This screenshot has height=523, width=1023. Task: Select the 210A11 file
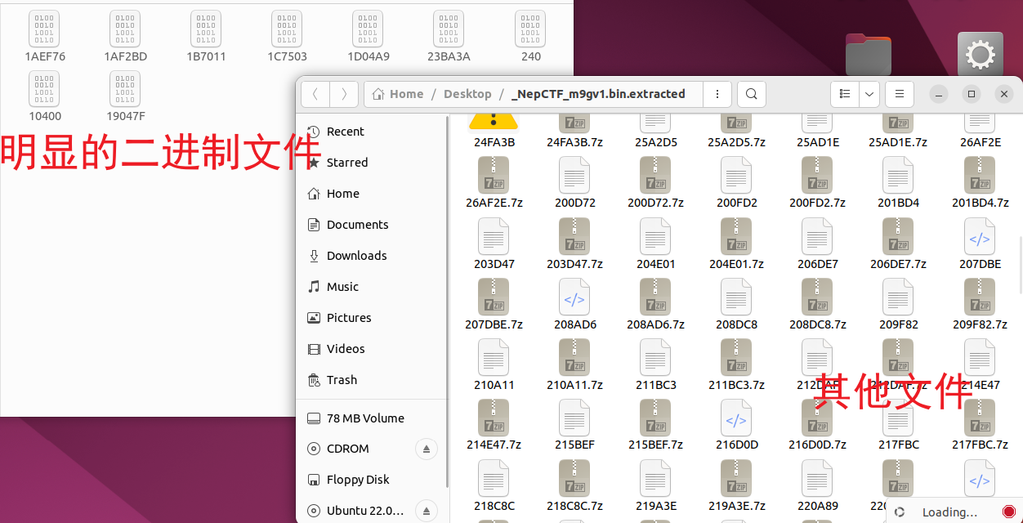(494, 364)
